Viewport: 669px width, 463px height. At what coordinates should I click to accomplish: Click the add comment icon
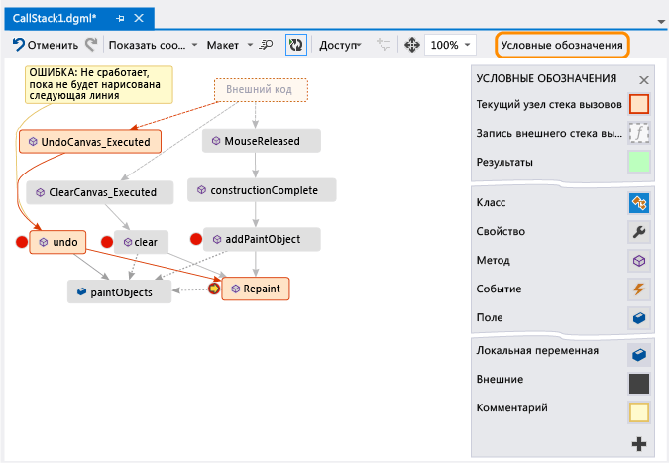pos(384,44)
